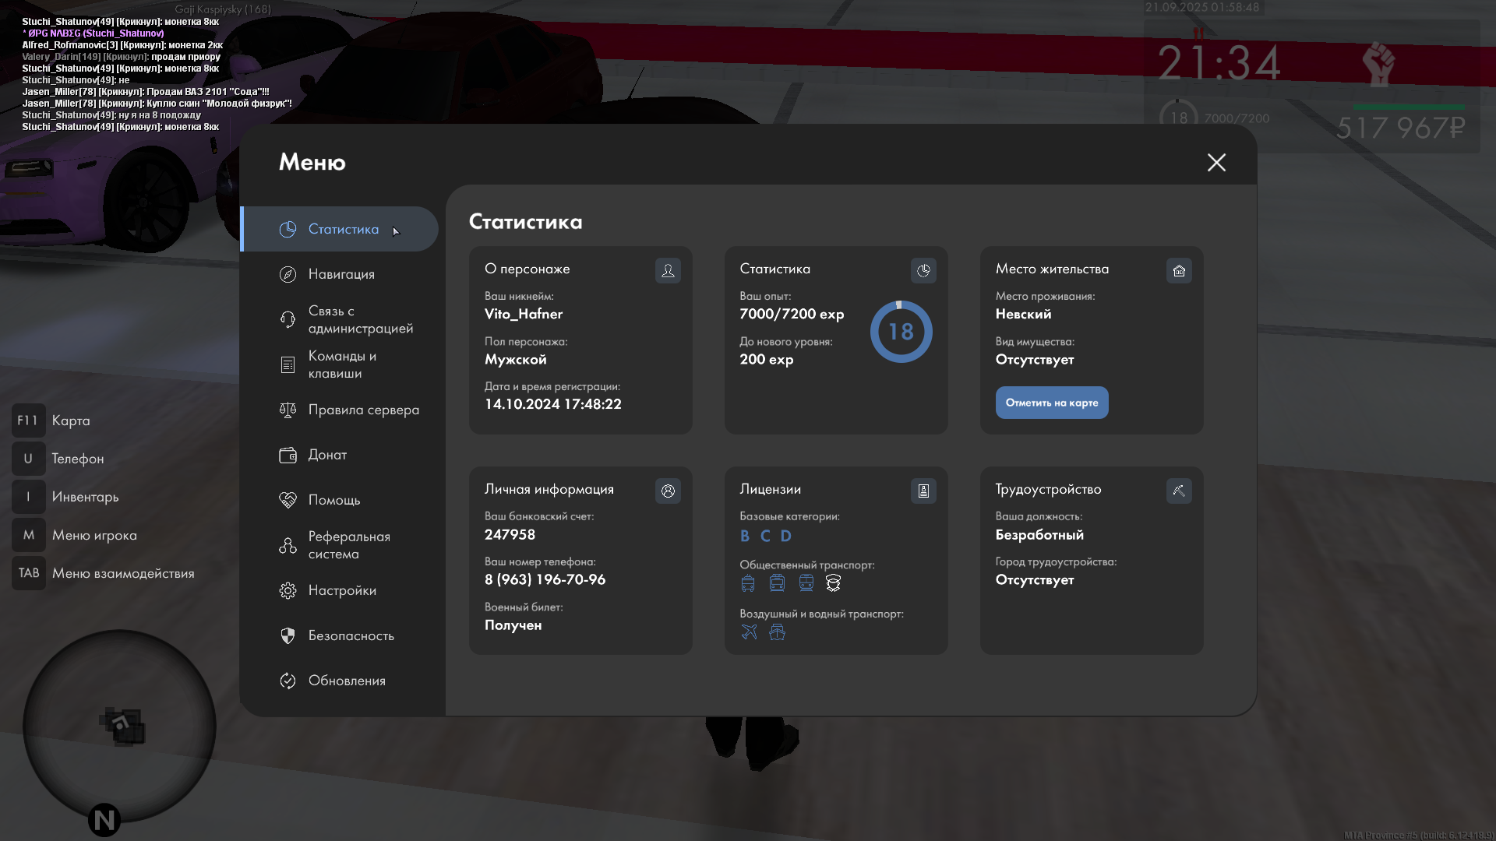
Task: Open the Навигация menu section
Action: coord(341,274)
